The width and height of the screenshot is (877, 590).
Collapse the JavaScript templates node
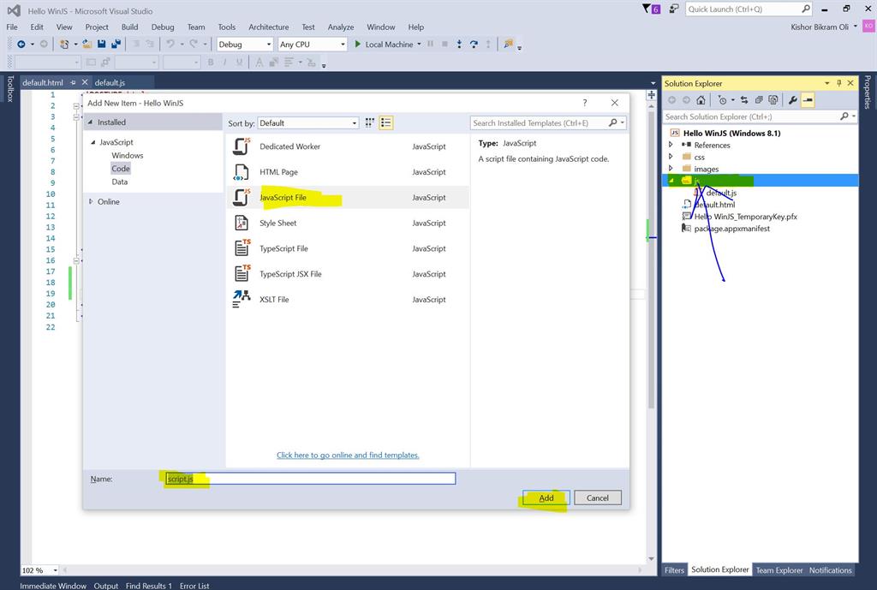point(93,142)
